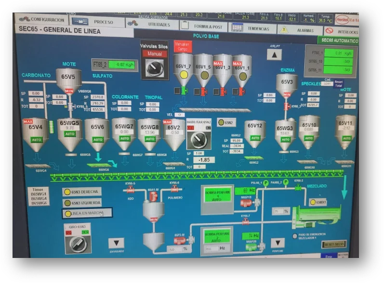The image size is (384, 283).
Task: Click the green M65P2B pump motor
Action: tap(251, 246)
